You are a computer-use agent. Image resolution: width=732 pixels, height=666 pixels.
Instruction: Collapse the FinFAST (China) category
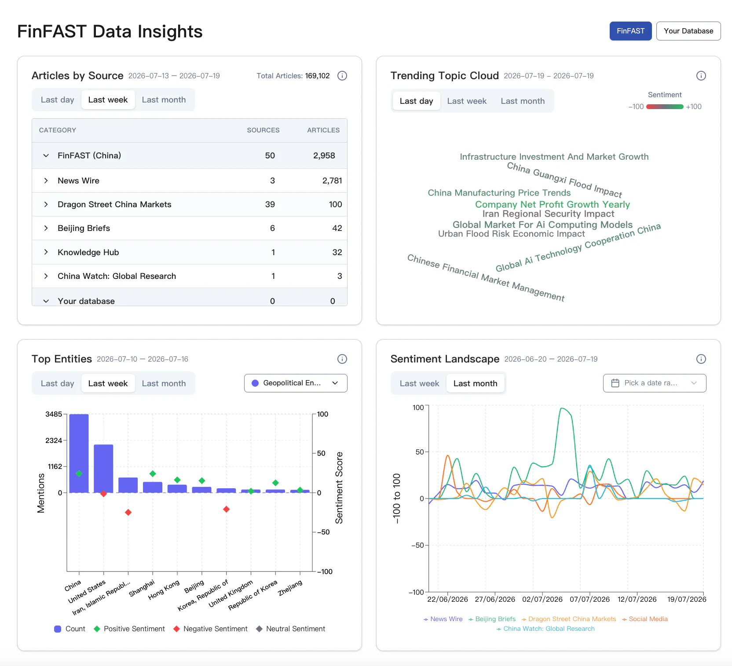pyautogui.click(x=46, y=156)
